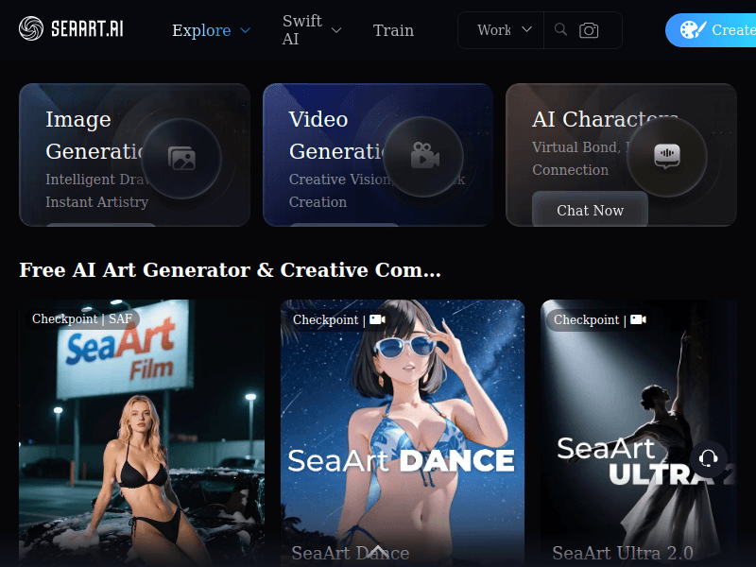Open the SeaArt Ultra 2.0 checkpoint thumbnail
The width and height of the screenshot is (756, 567).
639,433
